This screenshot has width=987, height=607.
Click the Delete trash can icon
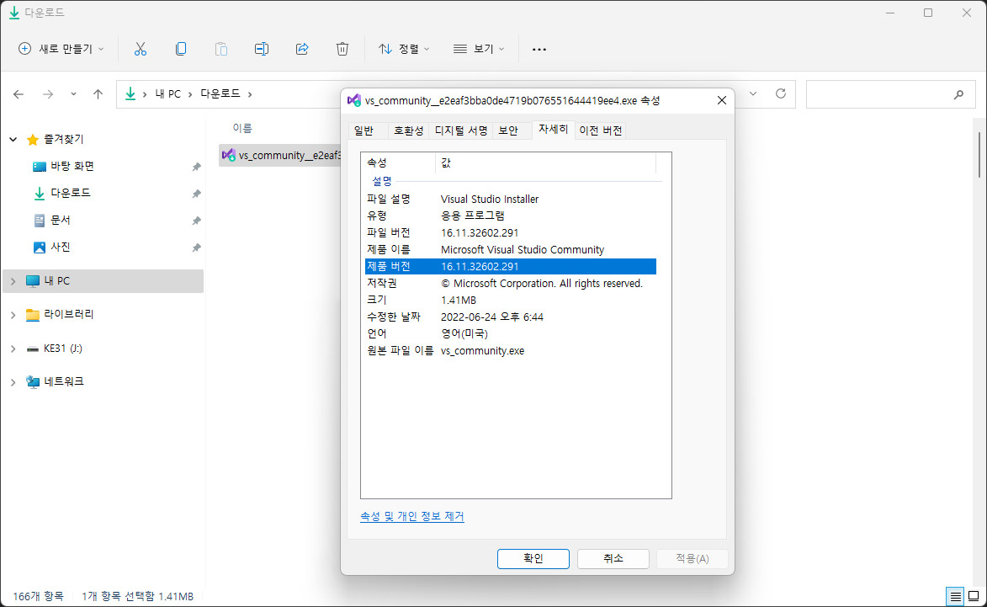click(342, 49)
